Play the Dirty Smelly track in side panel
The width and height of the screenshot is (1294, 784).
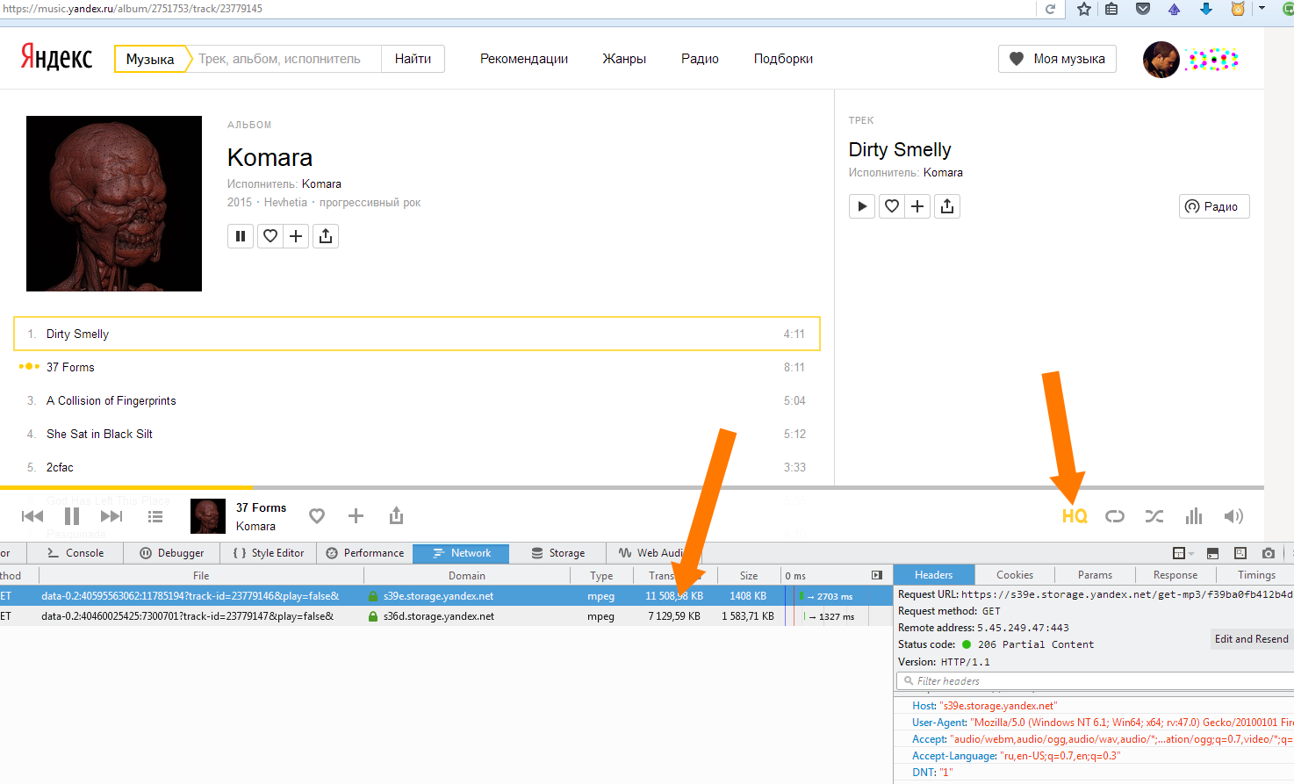[x=862, y=206]
